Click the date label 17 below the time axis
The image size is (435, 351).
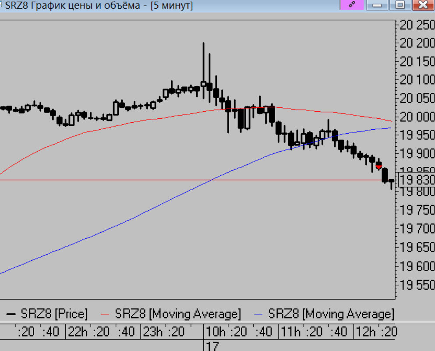212,346
